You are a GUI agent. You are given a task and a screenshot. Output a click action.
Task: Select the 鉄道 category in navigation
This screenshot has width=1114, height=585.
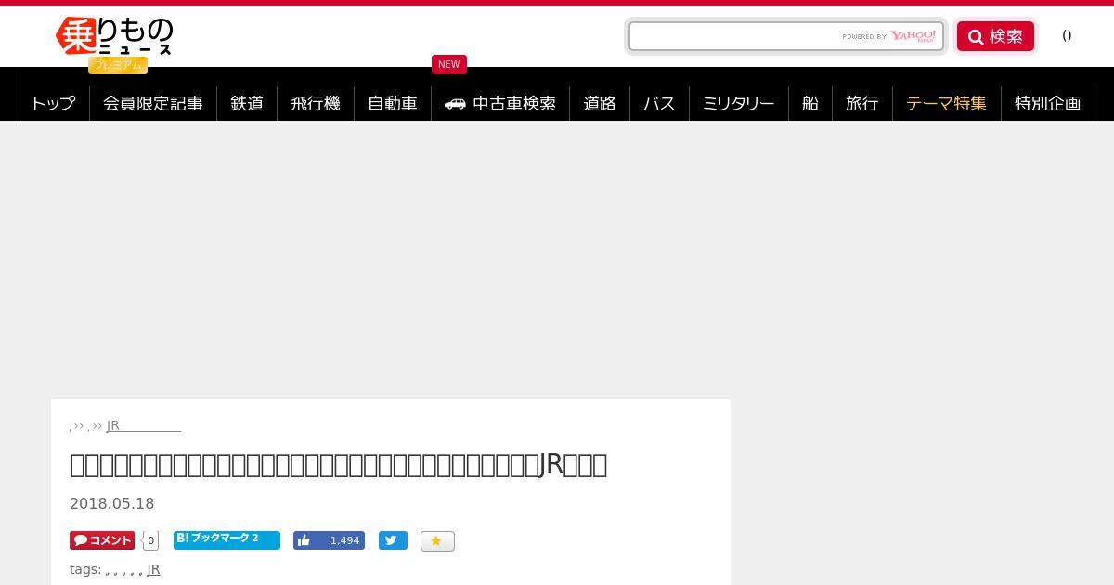247,103
